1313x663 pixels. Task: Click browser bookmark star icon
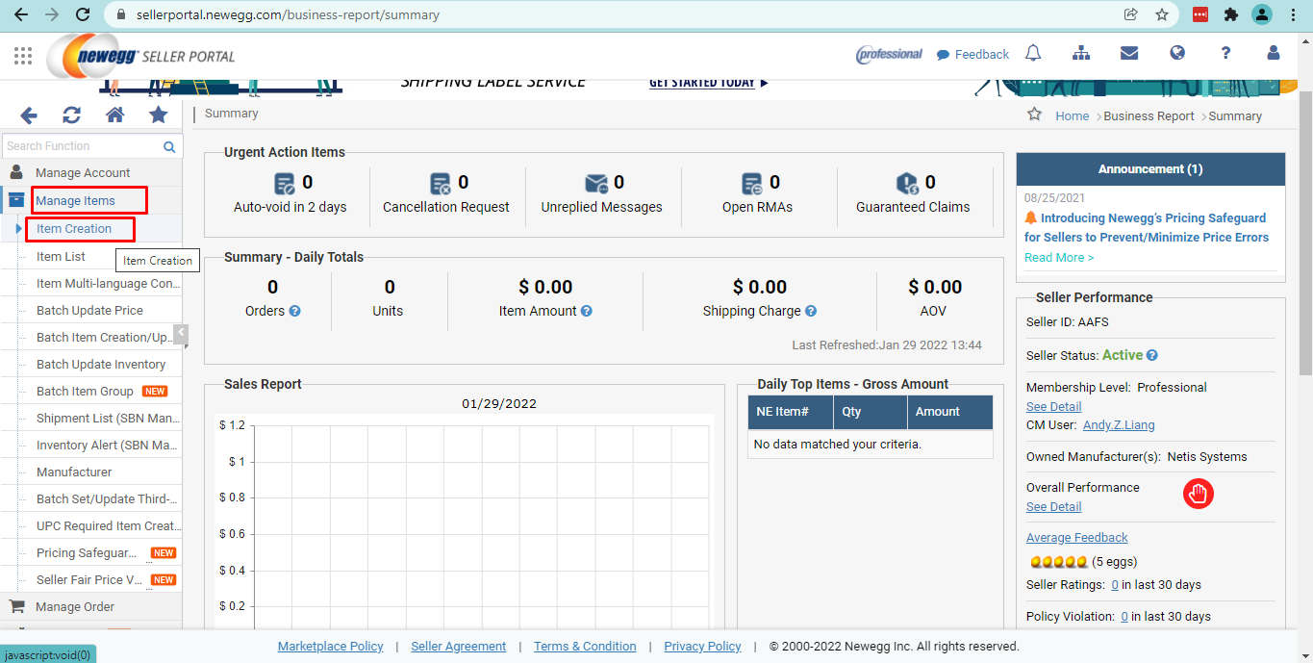pos(1162,14)
